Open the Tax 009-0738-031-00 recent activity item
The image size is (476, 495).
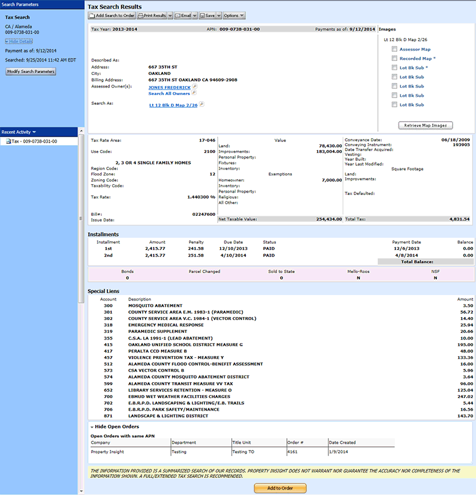pos(34,141)
